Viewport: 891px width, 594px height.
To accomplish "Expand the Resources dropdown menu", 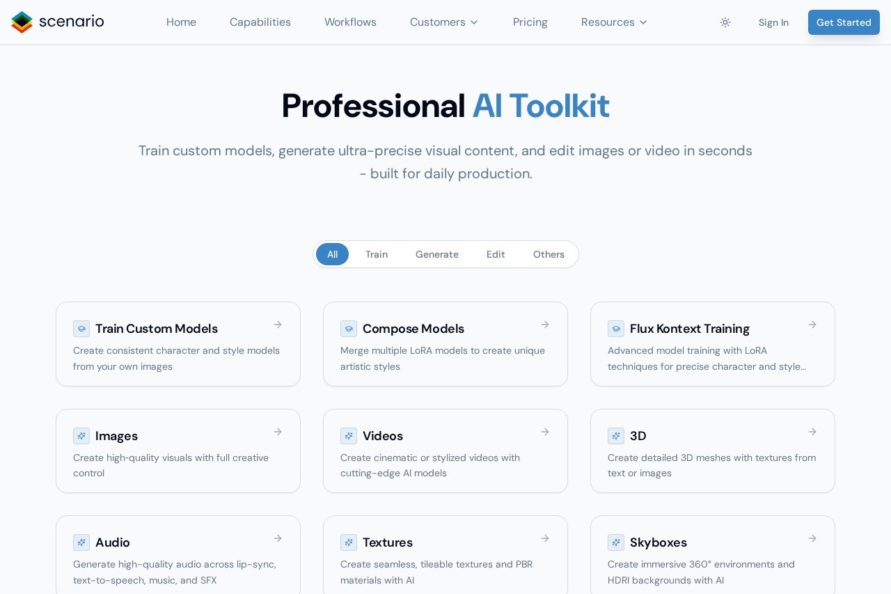I will [x=614, y=22].
